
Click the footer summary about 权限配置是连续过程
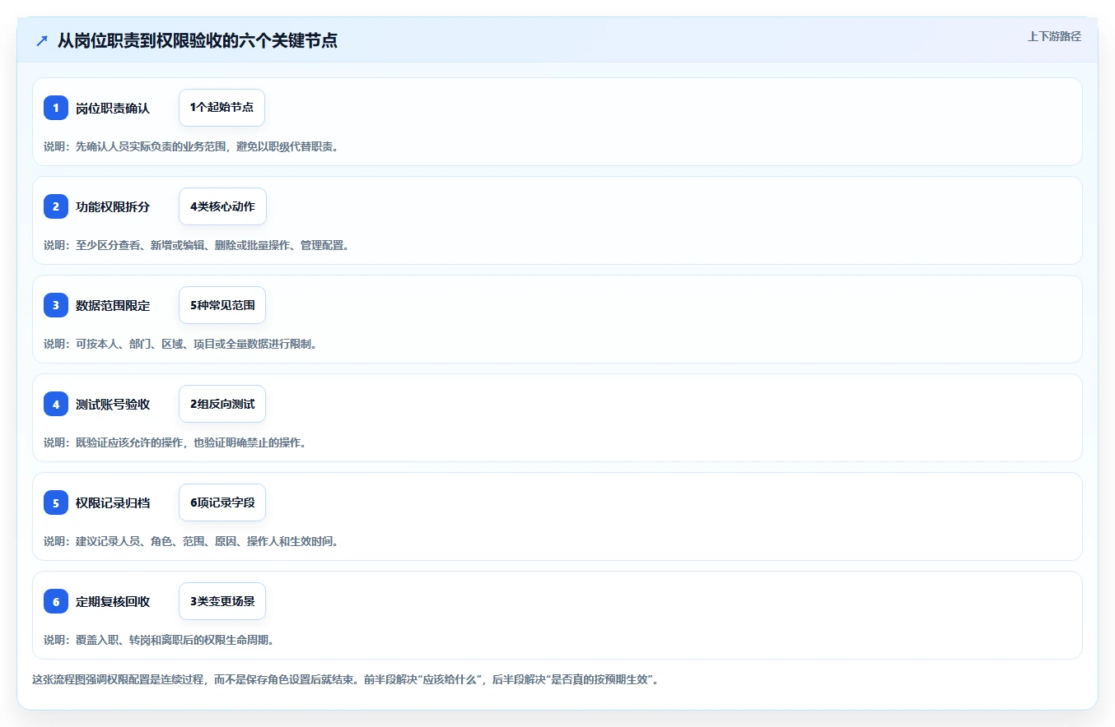click(x=345, y=679)
